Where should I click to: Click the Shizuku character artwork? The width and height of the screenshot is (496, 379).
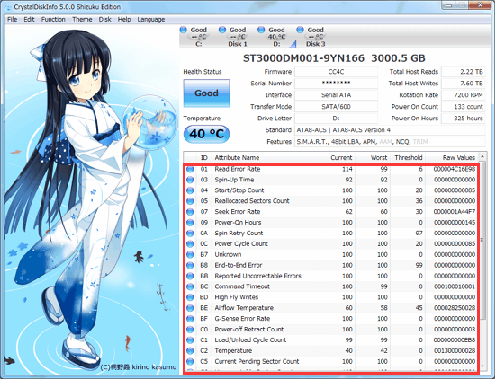92,198
